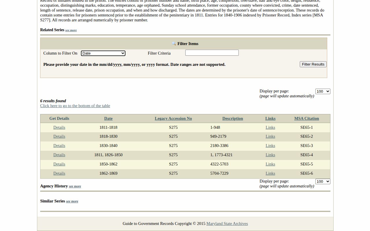370x231 pixels.
Task: Sort by the MSA Citation column header
Action: point(307,118)
